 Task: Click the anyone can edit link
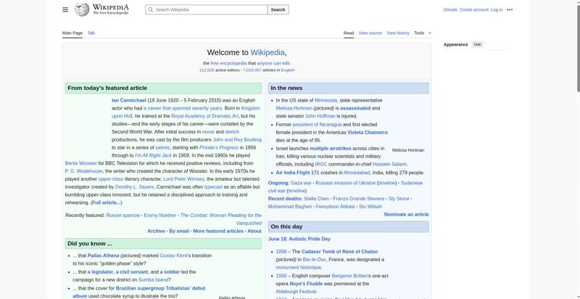273,63
